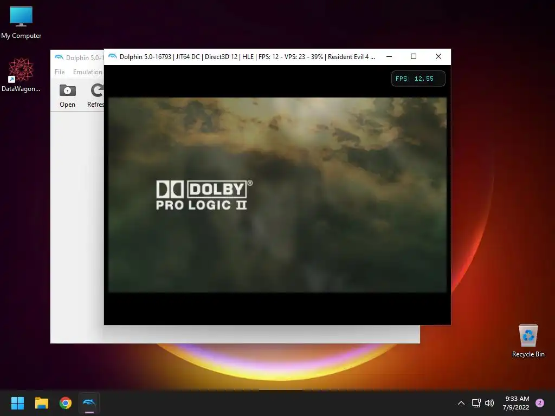Select the Dolphin emulator taskbar icon

pyautogui.click(x=89, y=403)
